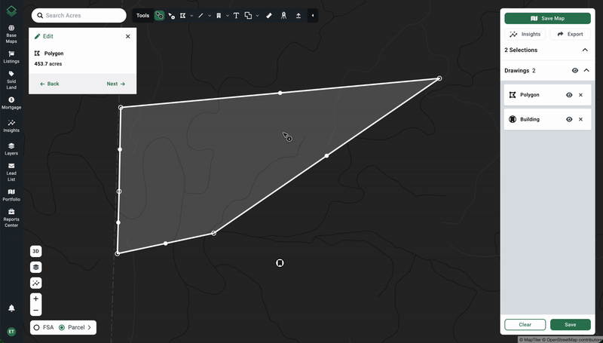Remove the Polygon drawing from the list

coord(580,95)
